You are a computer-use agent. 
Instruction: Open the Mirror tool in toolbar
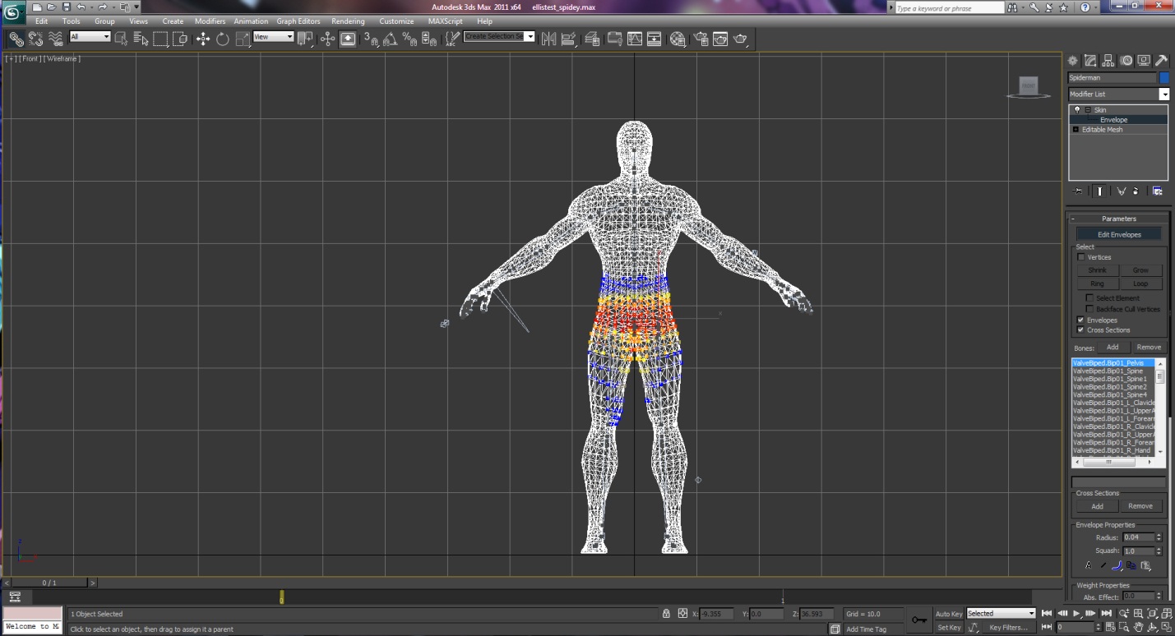tap(548, 39)
